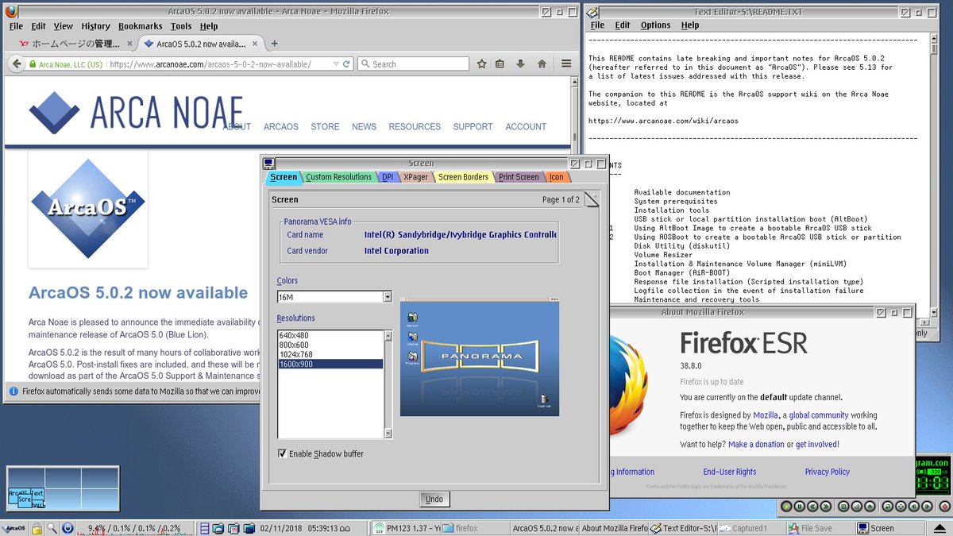Open the Bookmarks menu in Firefox
This screenshot has width=953, height=536.
click(141, 26)
